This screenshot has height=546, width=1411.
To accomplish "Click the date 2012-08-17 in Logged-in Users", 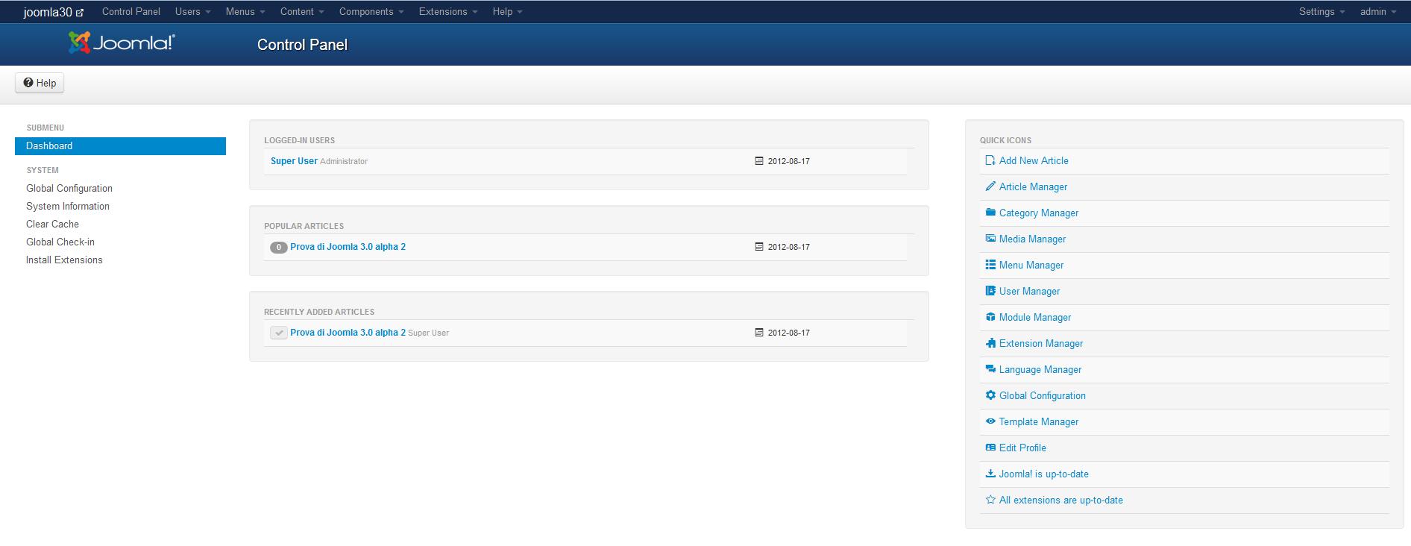I will coord(788,161).
